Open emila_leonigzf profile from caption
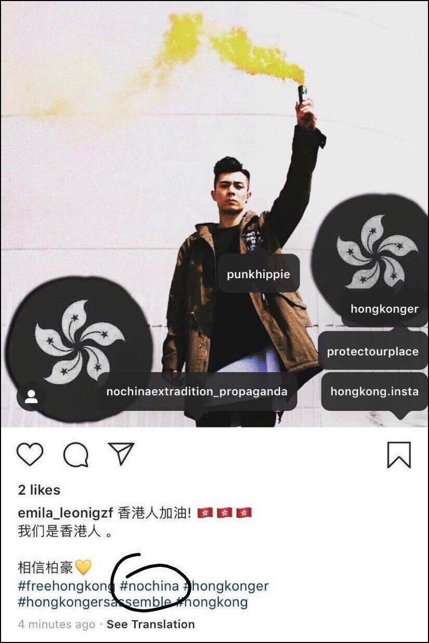The height and width of the screenshot is (643, 429). pyautogui.click(x=65, y=513)
